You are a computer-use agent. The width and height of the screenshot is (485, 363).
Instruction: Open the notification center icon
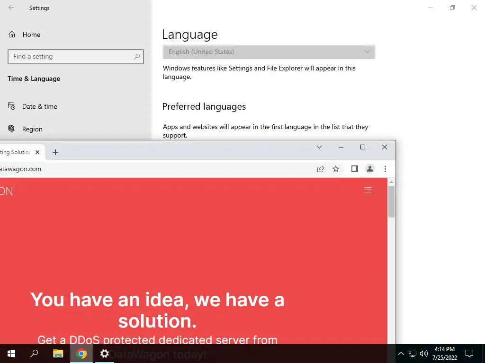pos(469,354)
